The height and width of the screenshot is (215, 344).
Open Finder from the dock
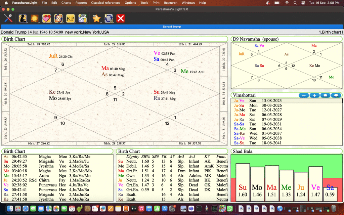pyautogui.click(x=10, y=208)
